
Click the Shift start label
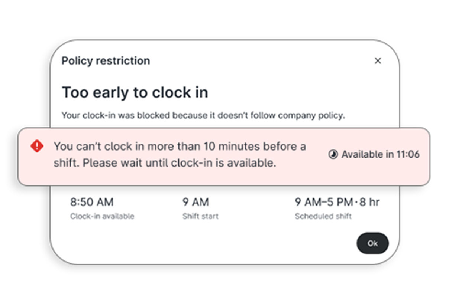pyautogui.click(x=200, y=216)
